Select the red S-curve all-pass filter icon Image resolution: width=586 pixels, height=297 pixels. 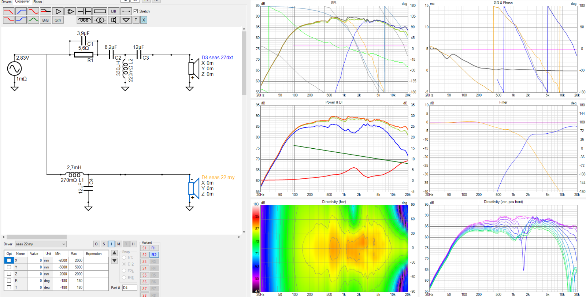click(33, 11)
